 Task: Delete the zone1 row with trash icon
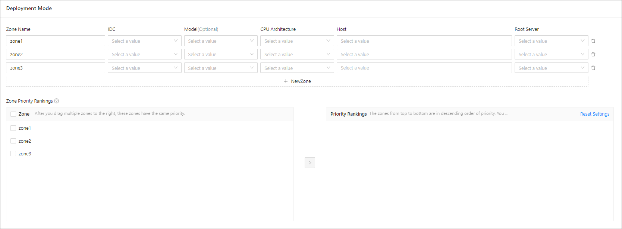(x=593, y=41)
